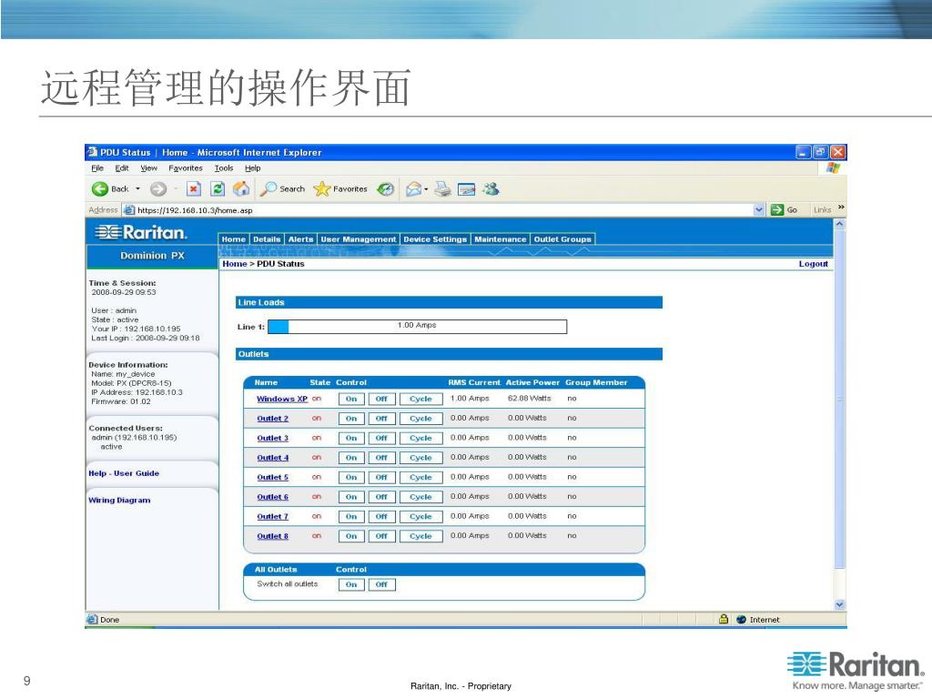
Task: Click the Messenger people icon
Action: (x=491, y=189)
